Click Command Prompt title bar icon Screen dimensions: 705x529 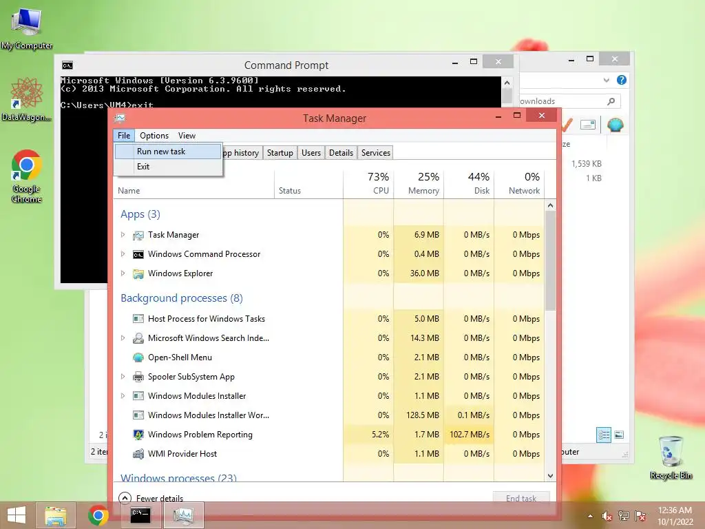click(x=67, y=65)
